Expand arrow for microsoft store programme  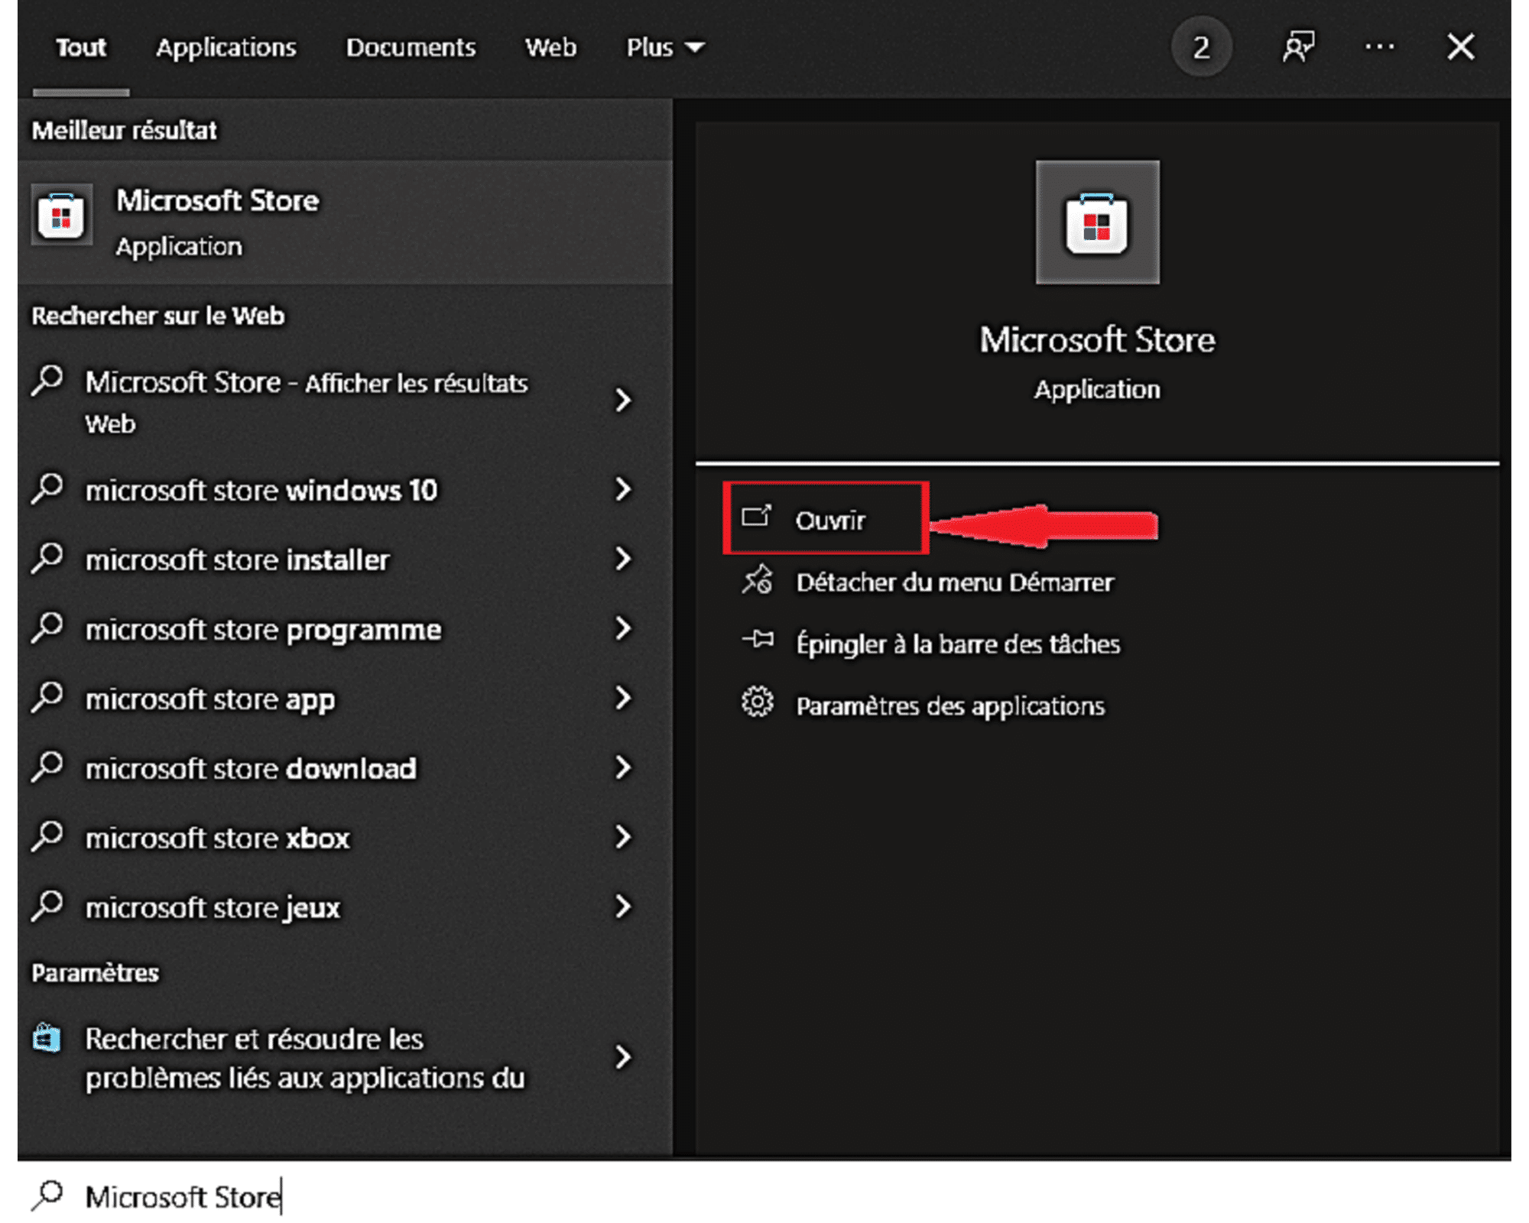pyautogui.click(x=623, y=628)
